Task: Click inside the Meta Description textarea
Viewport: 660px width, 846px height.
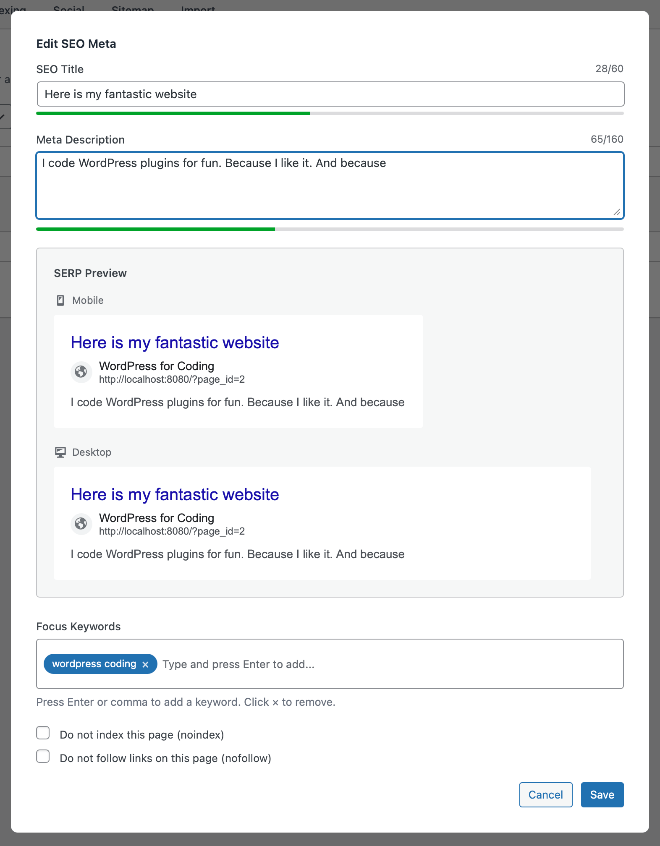Action: coord(330,185)
